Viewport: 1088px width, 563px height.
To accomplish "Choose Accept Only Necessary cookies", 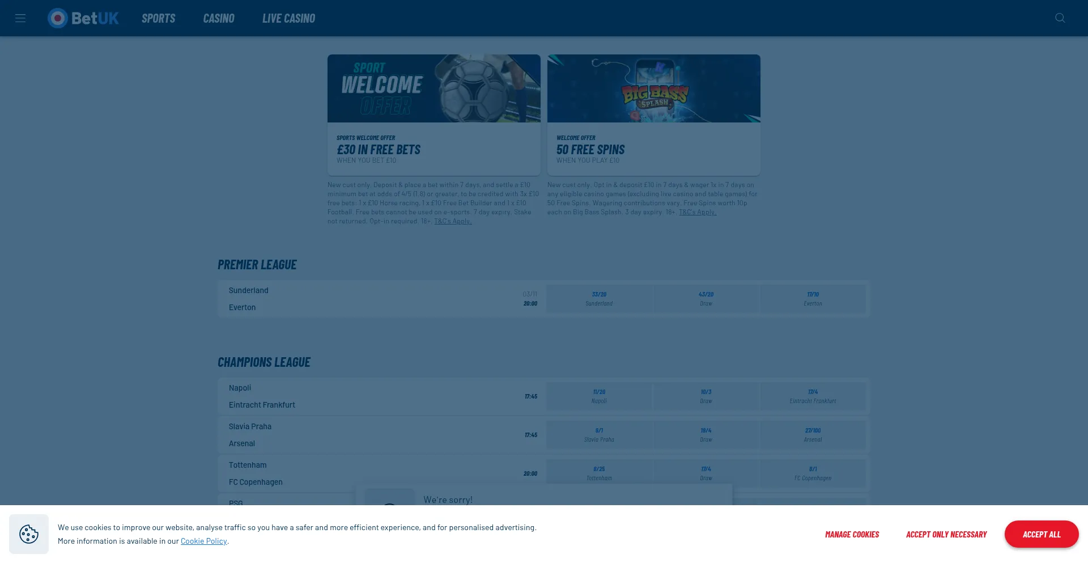I will pyautogui.click(x=946, y=534).
